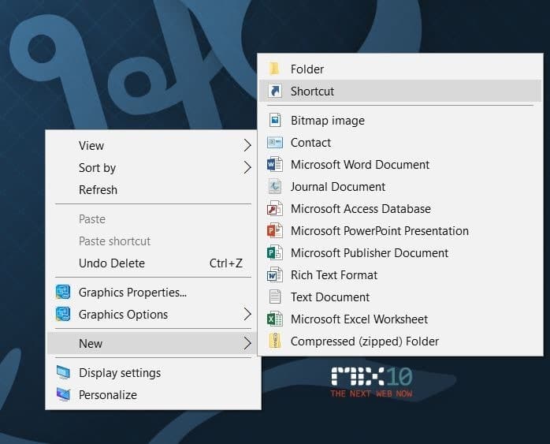Click the Graphics Options icon
Image resolution: width=550 pixels, height=444 pixels.
[x=63, y=314]
